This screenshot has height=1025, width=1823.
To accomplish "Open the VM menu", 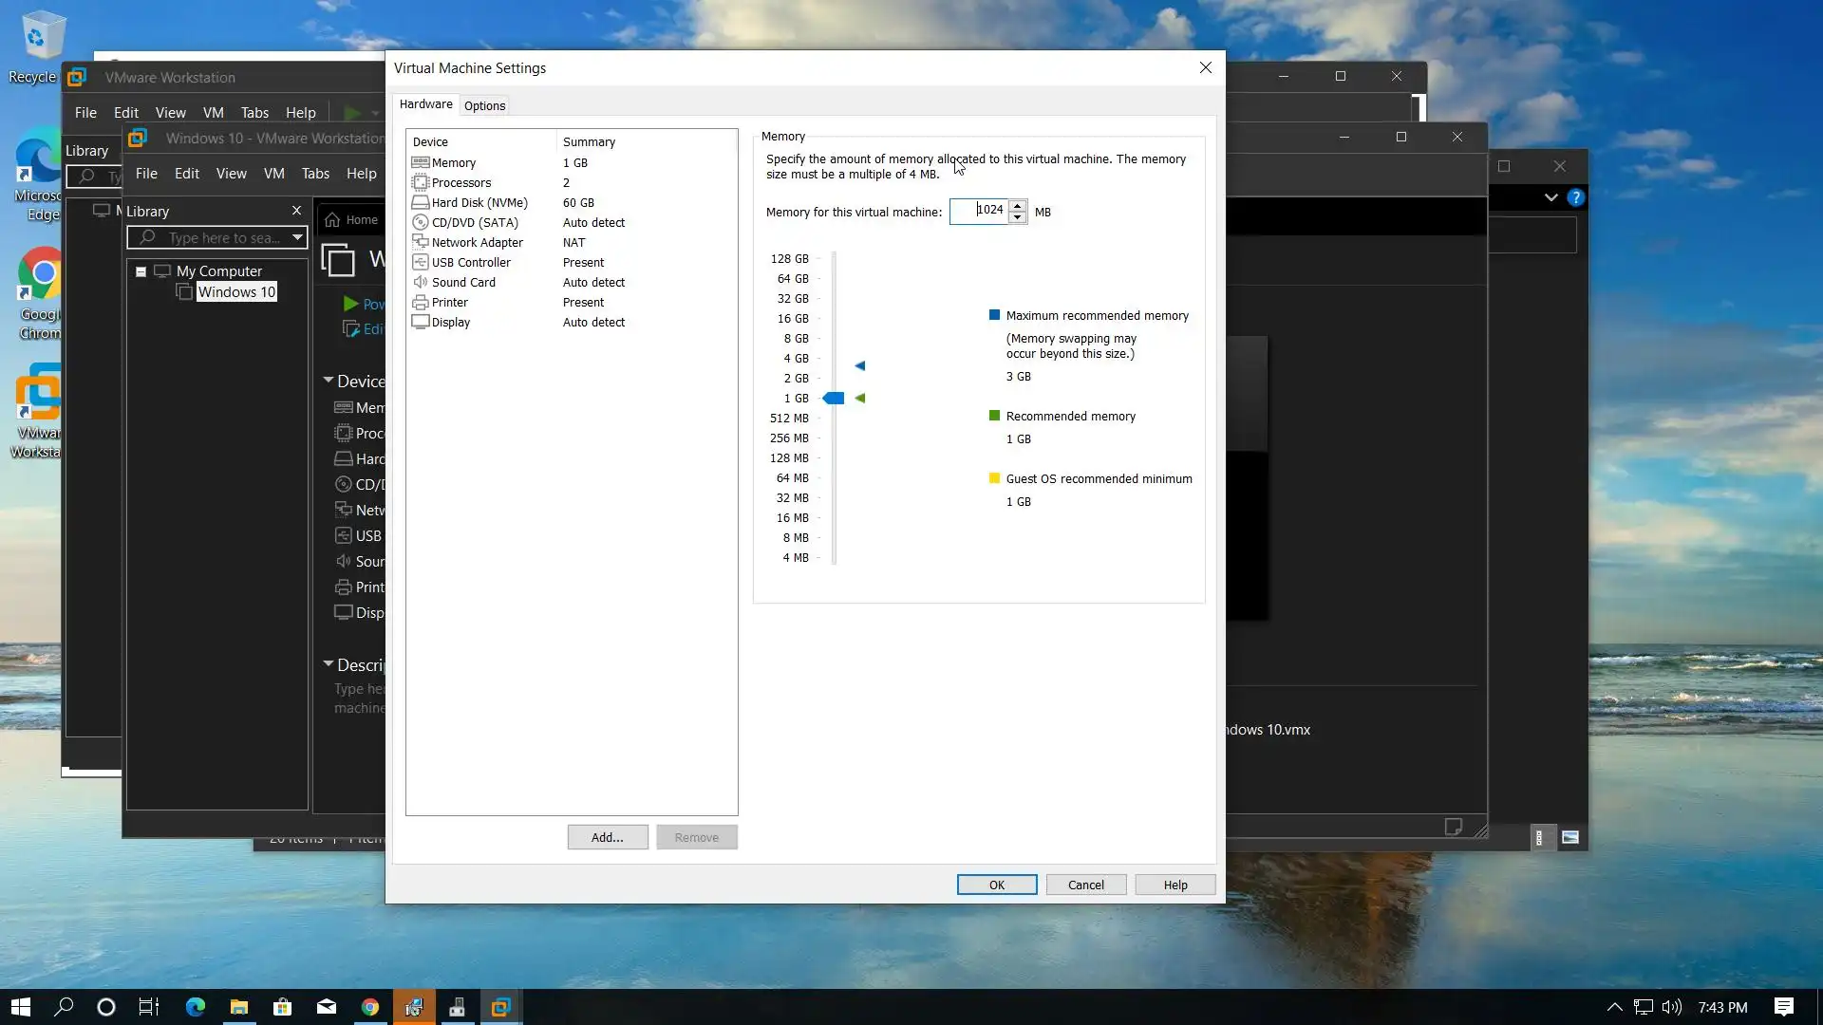I will pos(273,173).
